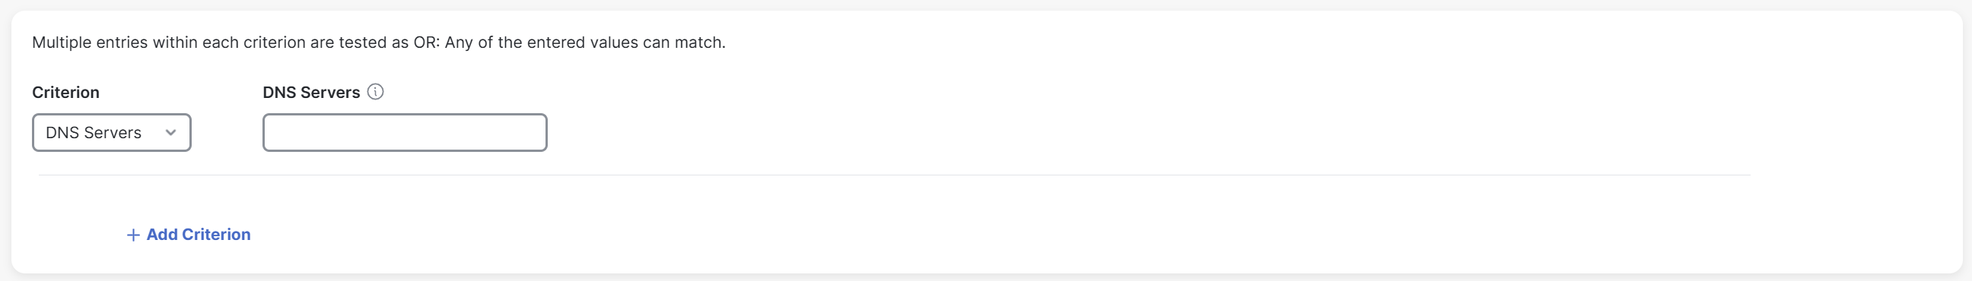1972x281 pixels.
Task: Click the '+' symbol next to Add Criterion
Action: 132,235
